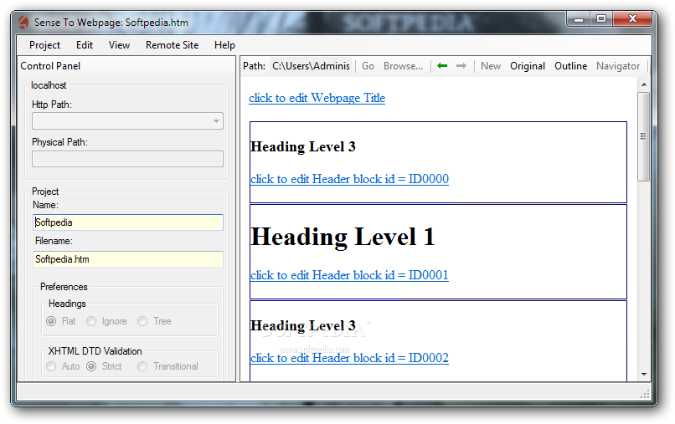Click the New toolbar button
The width and height of the screenshot is (675, 424).
(x=491, y=66)
